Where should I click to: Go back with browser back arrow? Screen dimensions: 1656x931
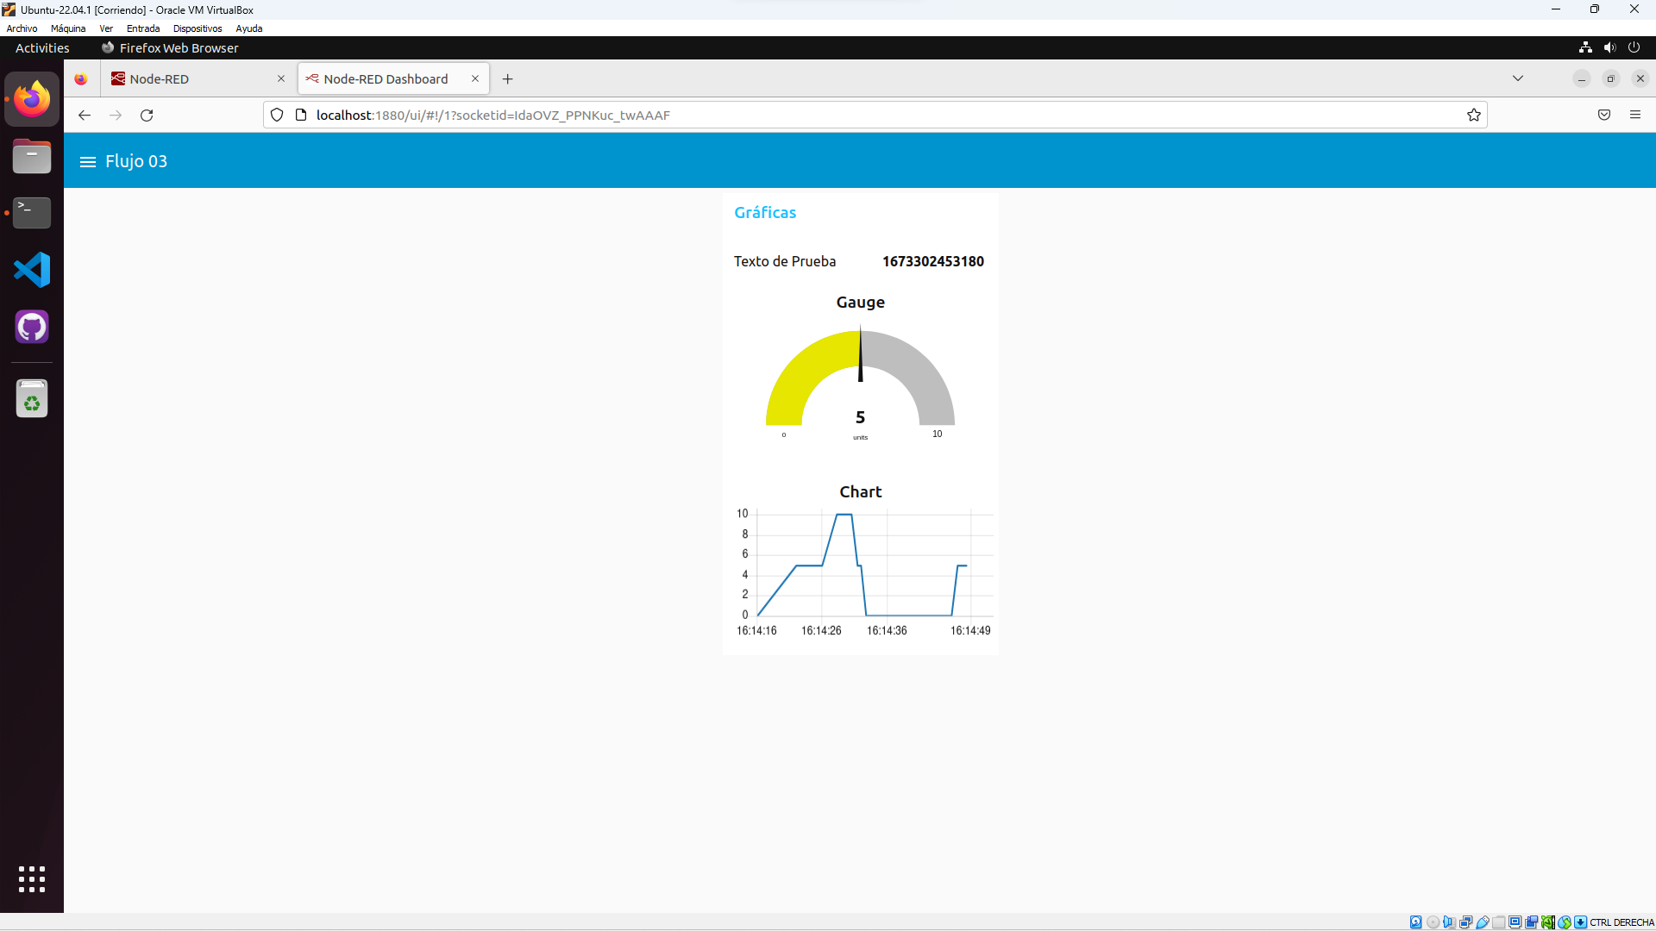[x=84, y=116]
